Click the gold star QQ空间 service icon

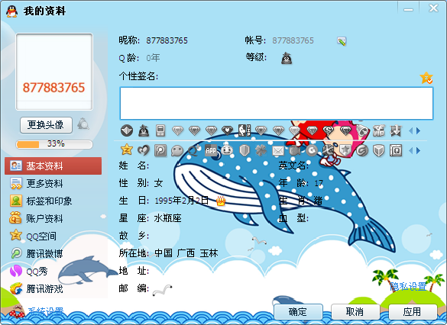126,150
